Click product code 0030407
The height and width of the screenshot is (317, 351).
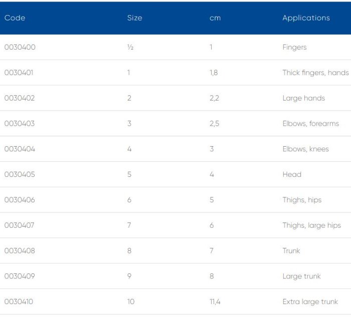point(20,225)
